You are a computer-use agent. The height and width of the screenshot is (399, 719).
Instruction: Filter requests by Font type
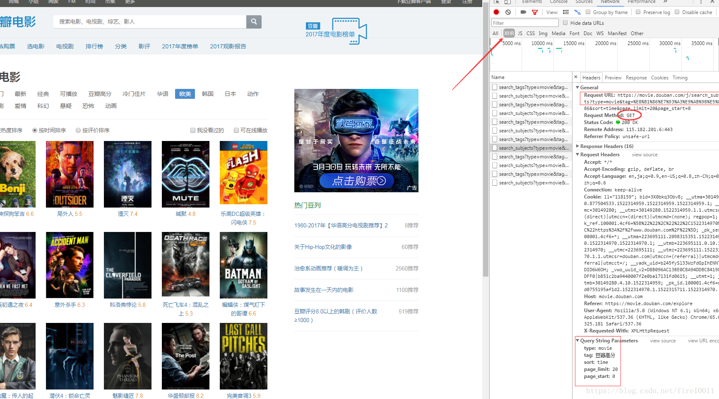click(575, 33)
